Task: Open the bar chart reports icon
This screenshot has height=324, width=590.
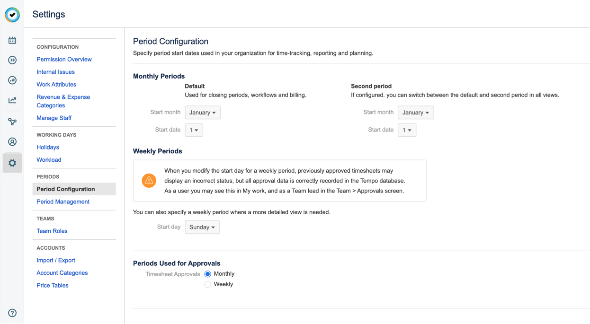Action: point(12,80)
